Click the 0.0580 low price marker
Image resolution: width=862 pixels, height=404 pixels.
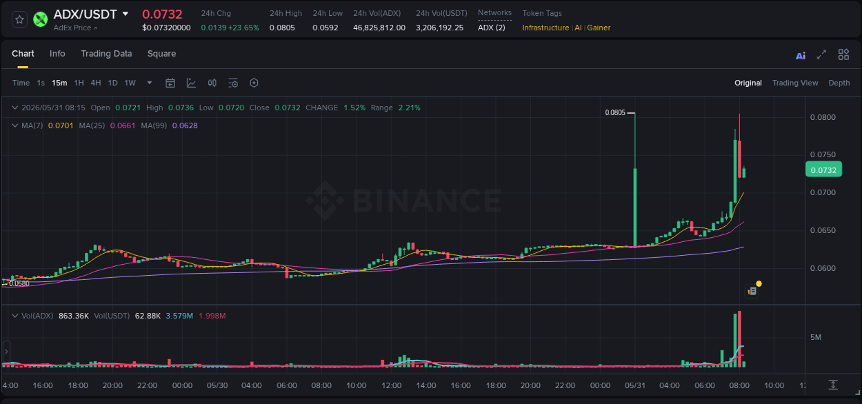[x=19, y=283]
